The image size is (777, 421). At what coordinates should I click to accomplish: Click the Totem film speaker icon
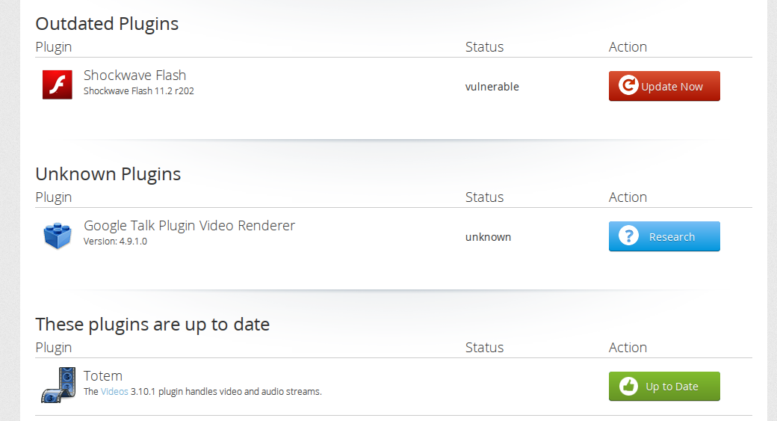pyautogui.click(x=58, y=385)
